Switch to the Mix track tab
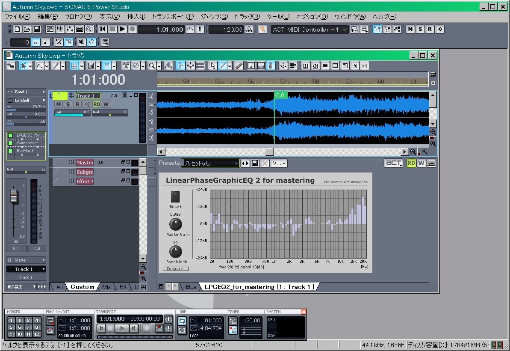This screenshot has height=351, width=510. tap(106, 287)
